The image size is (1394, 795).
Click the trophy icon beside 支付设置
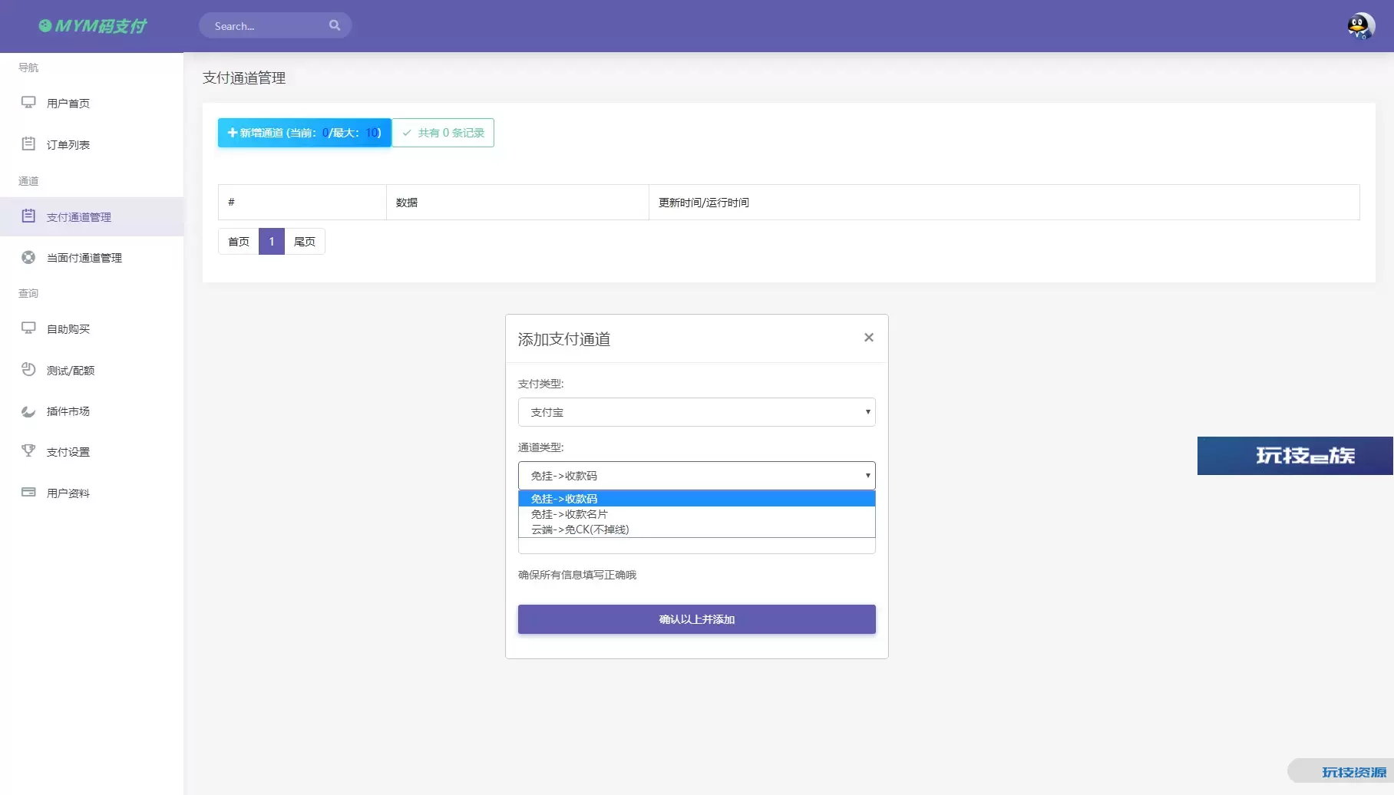click(28, 451)
